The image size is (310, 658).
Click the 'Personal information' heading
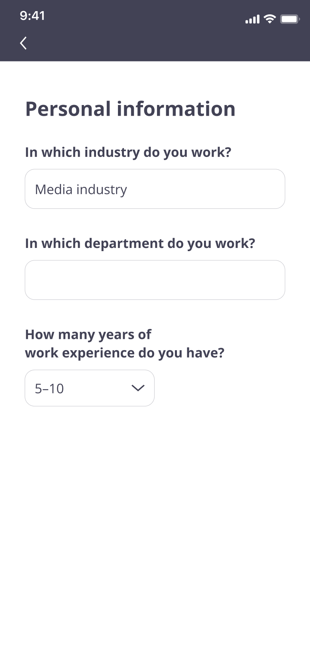click(130, 109)
